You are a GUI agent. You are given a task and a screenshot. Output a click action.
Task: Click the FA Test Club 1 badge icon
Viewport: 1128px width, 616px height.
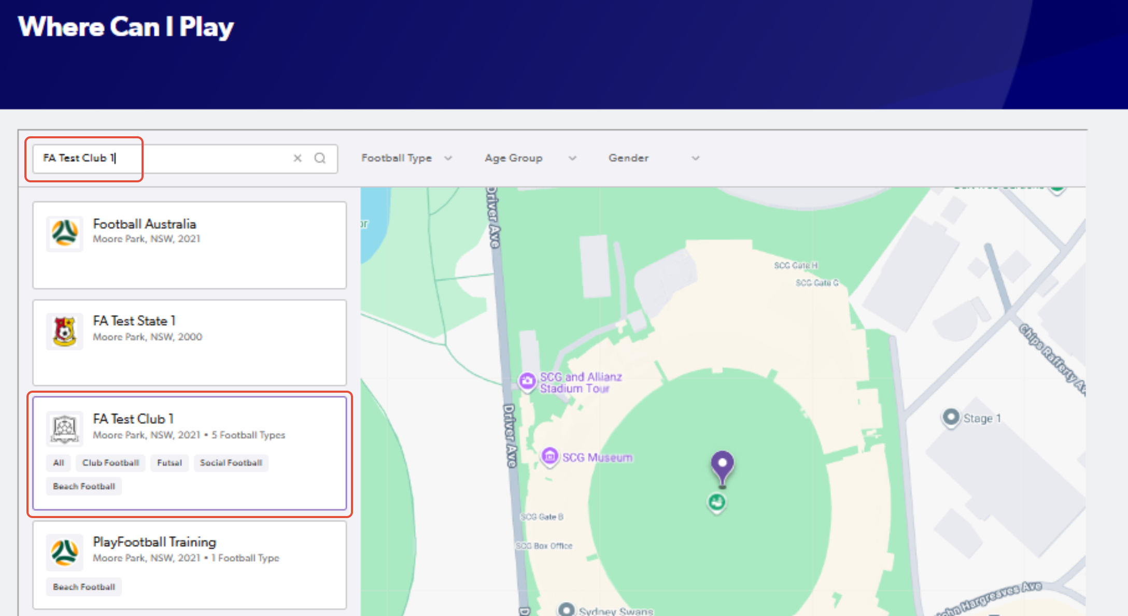point(64,429)
